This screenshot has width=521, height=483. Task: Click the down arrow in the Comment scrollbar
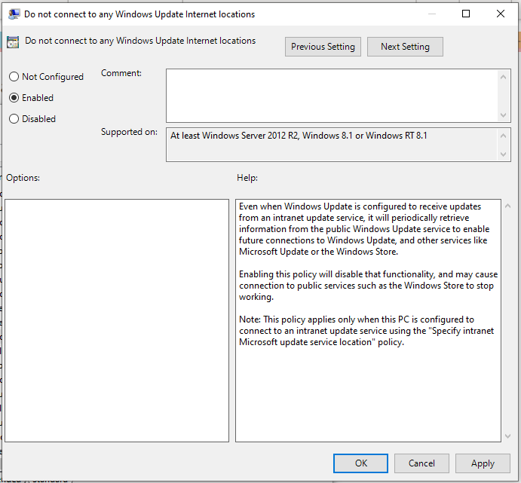click(x=504, y=115)
